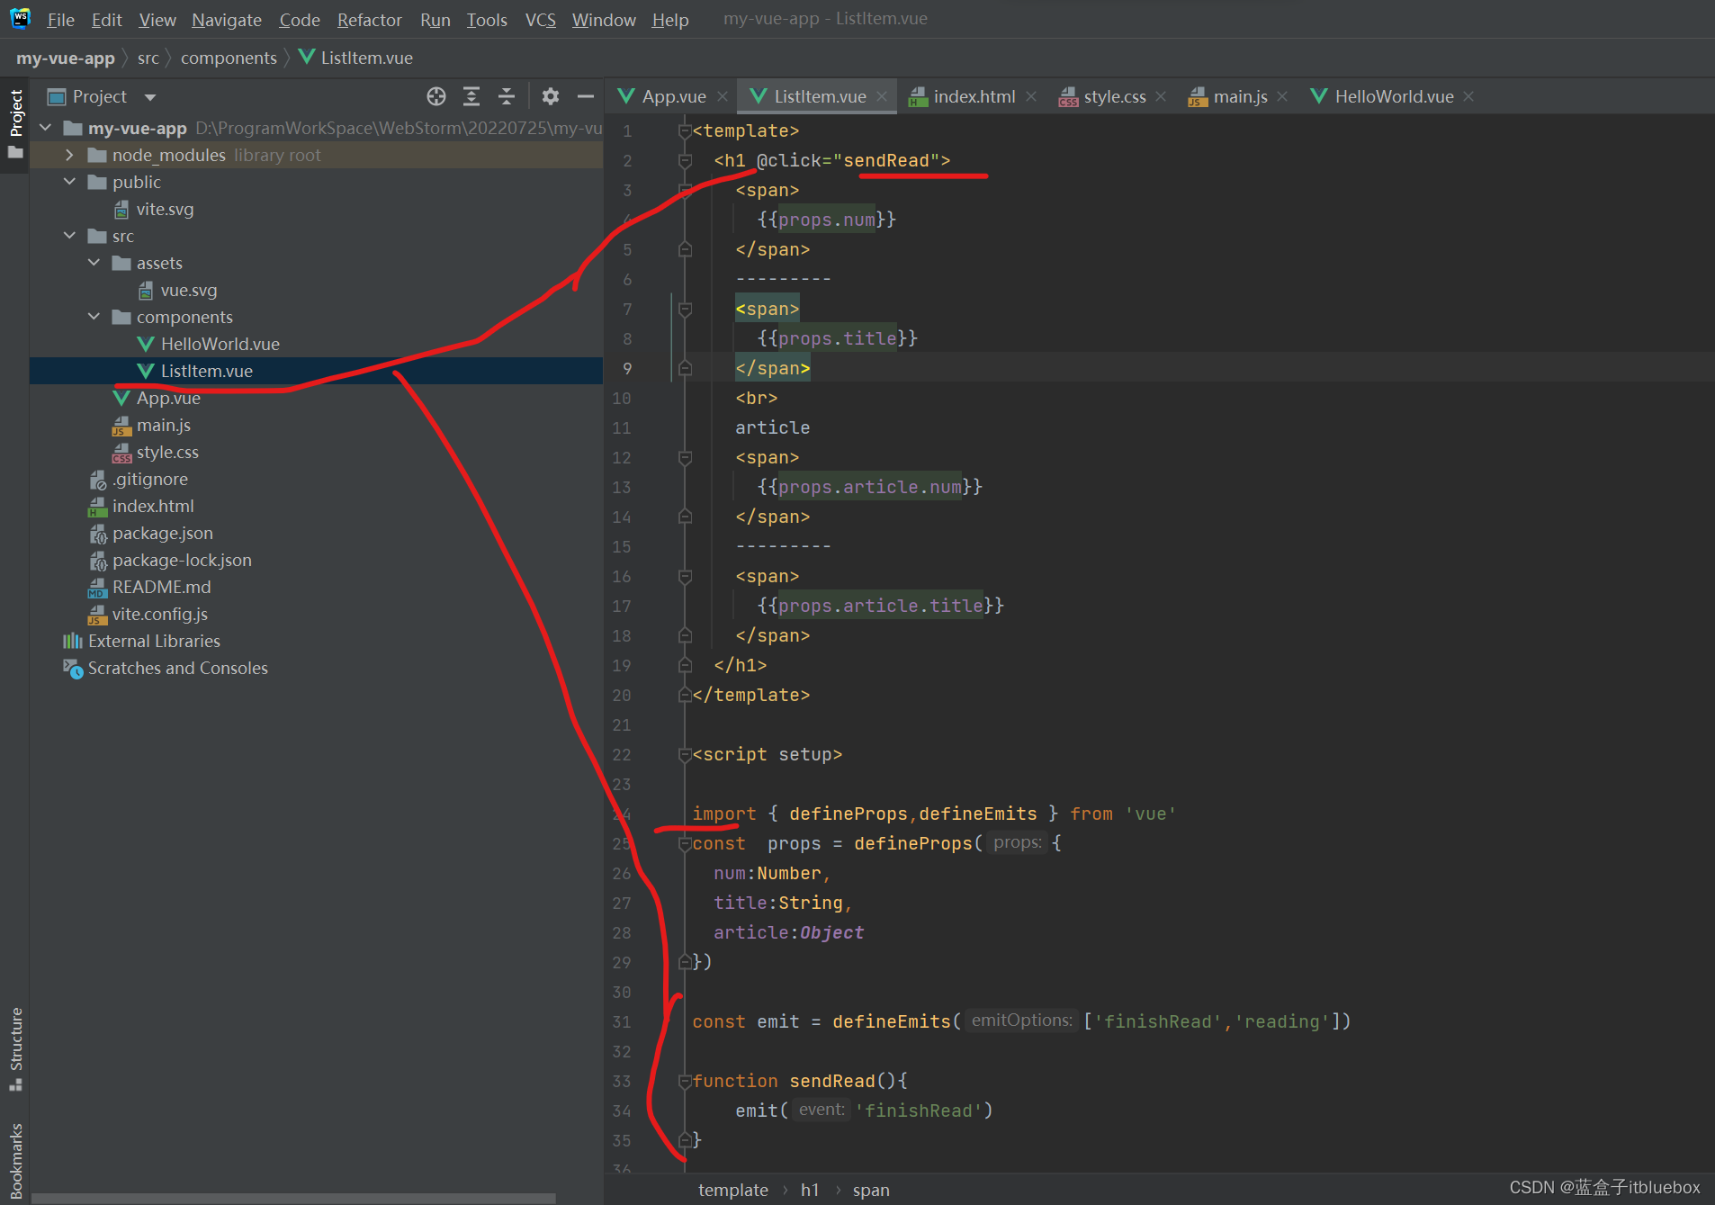Close the index.html editor tab

tap(1031, 96)
